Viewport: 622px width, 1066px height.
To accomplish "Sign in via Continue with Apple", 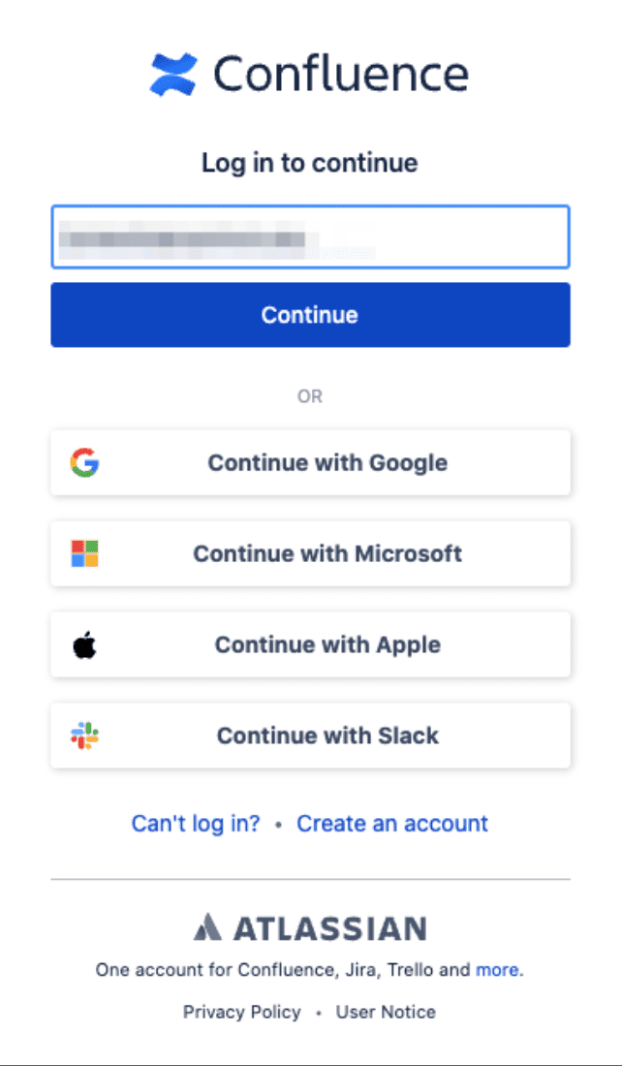I will [x=311, y=644].
